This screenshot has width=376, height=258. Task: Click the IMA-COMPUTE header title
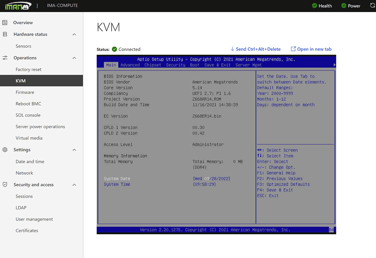tap(62, 5)
